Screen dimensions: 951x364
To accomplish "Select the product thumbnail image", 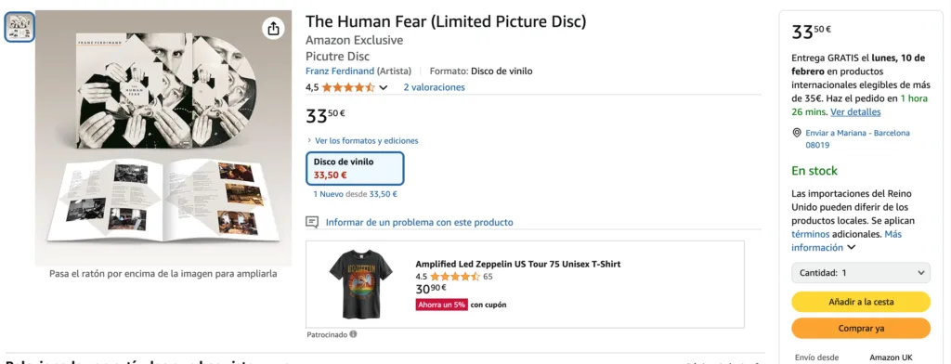I will tap(20, 27).
